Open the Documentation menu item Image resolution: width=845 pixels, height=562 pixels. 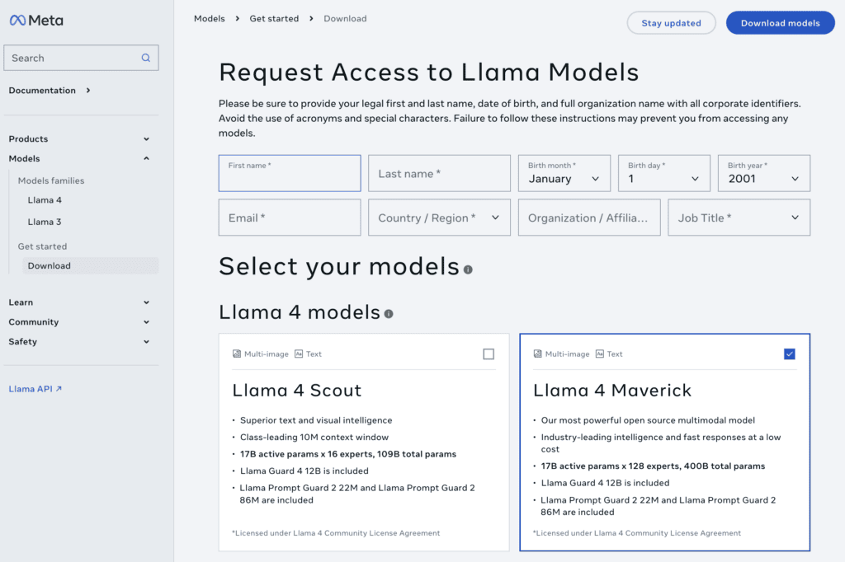pos(50,91)
